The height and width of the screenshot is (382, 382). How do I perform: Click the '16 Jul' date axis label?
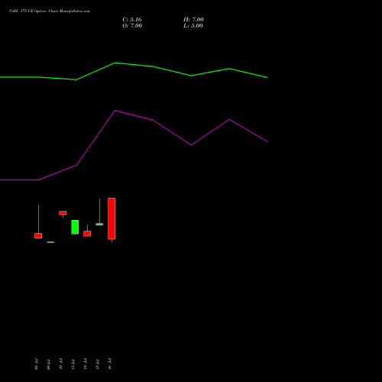(109, 364)
